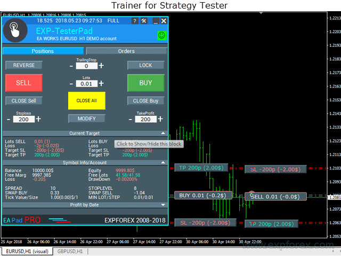
Task: Click the EA Pad PRO logo
Action: pos(22,220)
